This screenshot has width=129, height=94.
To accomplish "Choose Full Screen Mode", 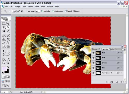I will 9,81.
